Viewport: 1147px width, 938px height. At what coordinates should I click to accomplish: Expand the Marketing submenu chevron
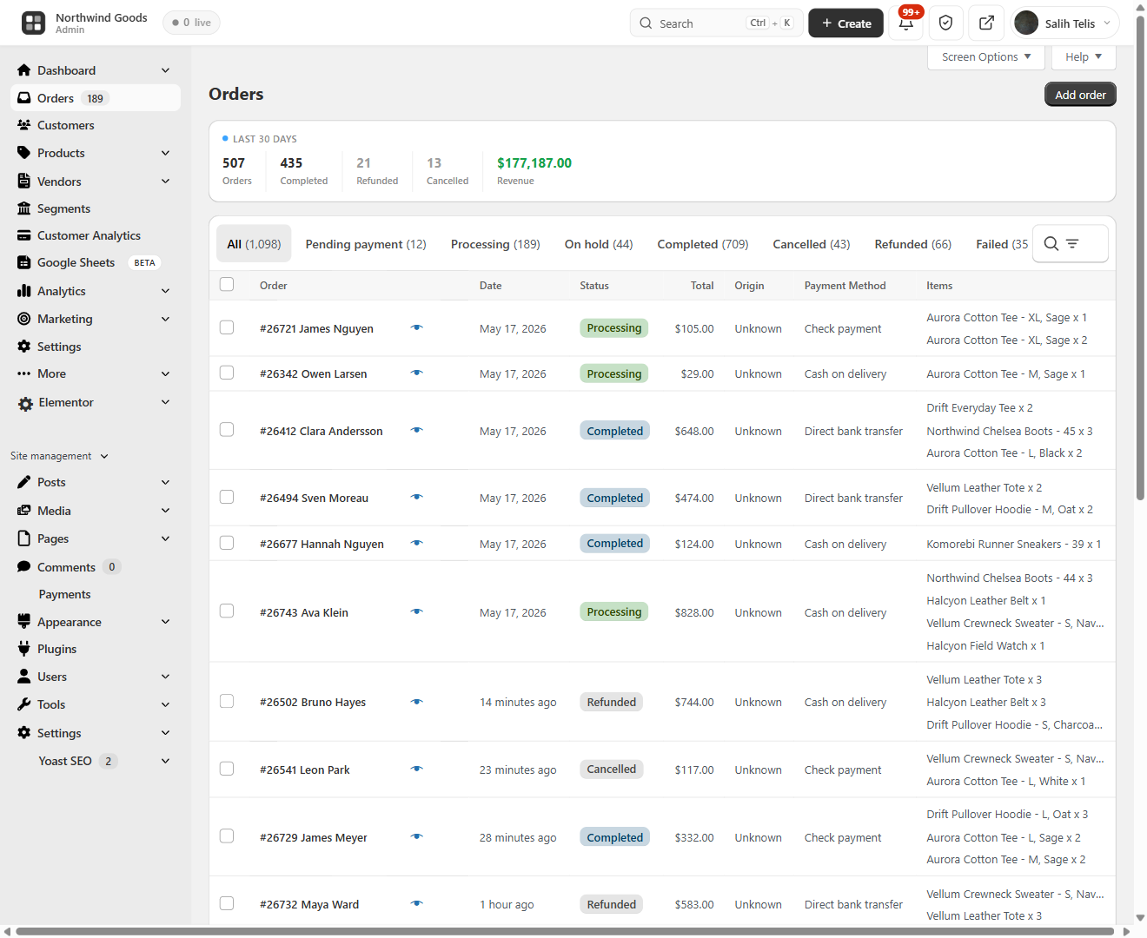click(x=166, y=319)
